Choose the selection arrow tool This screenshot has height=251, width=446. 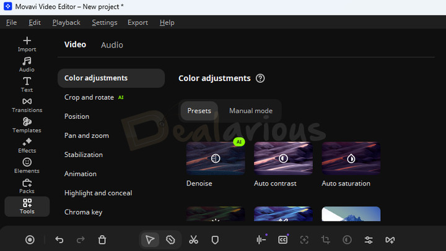(150, 240)
